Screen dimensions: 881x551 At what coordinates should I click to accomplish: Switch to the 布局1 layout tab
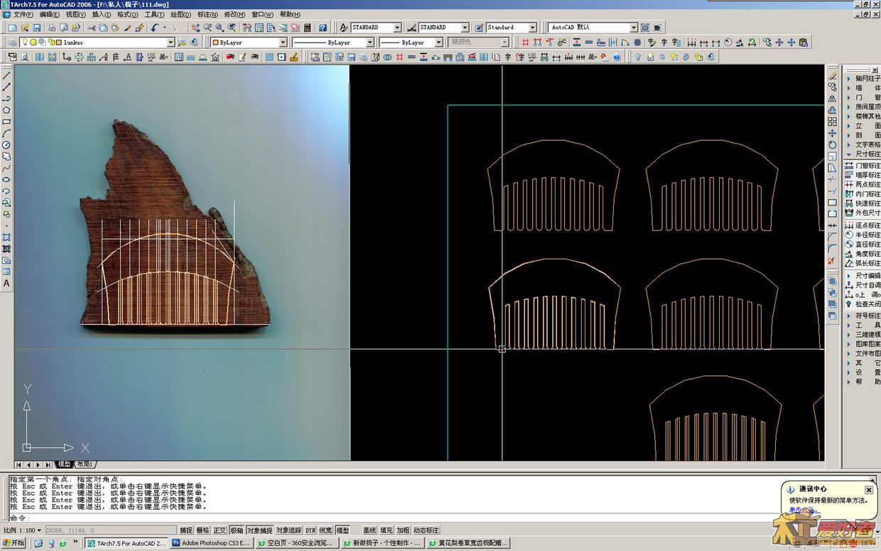[x=85, y=464]
